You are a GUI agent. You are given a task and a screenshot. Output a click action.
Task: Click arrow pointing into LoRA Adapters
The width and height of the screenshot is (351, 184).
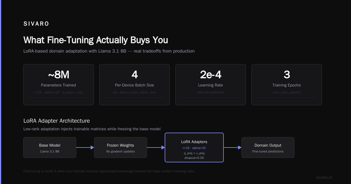coord(156,147)
